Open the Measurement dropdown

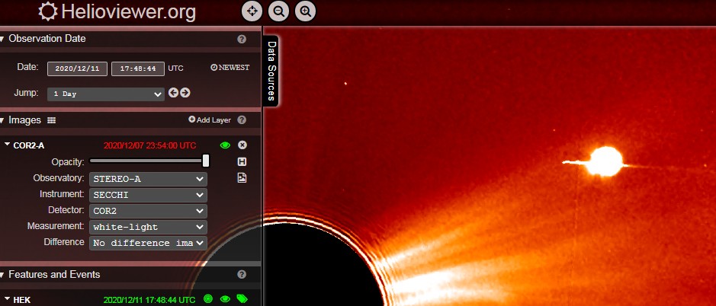(x=149, y=227)
